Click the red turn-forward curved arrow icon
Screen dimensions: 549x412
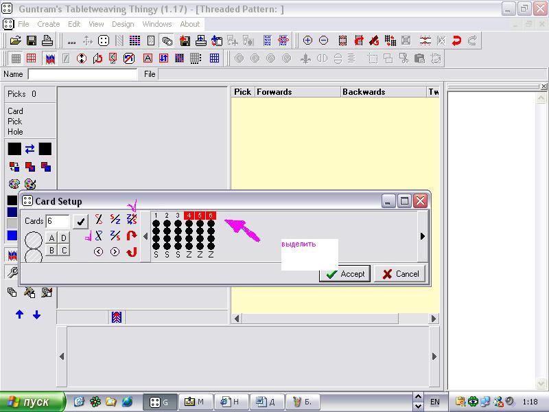pos(132,236)
